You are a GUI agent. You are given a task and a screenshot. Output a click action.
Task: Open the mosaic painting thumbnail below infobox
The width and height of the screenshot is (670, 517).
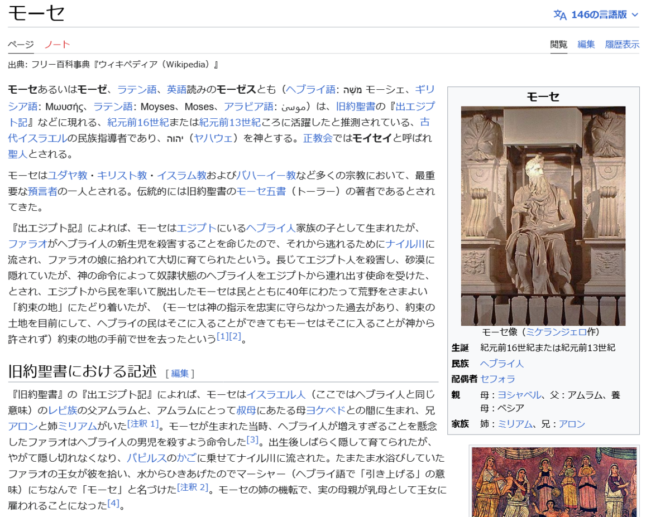554,482
